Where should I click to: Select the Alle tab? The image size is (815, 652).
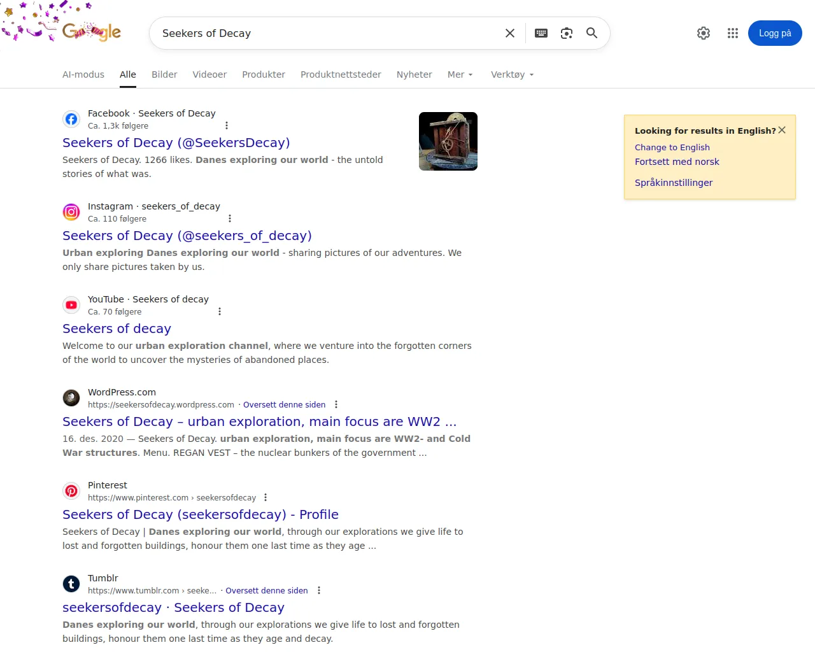(128, 74)
